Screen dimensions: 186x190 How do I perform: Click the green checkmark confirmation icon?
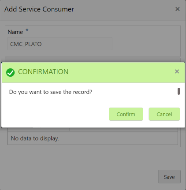pyautogui.click(x=11, y=72)
